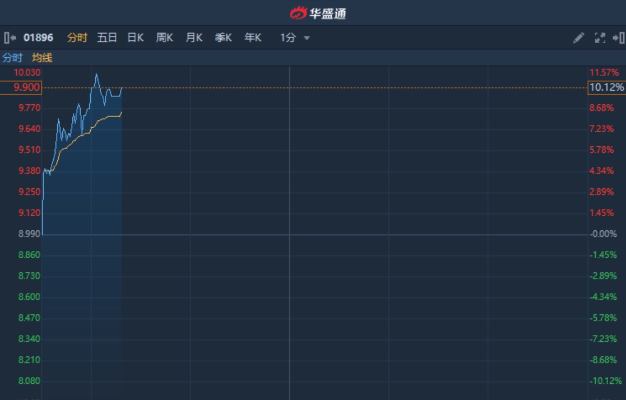Click the highlighted 10.12% change label
Viewport: 626px width, 400px height.
606,87
